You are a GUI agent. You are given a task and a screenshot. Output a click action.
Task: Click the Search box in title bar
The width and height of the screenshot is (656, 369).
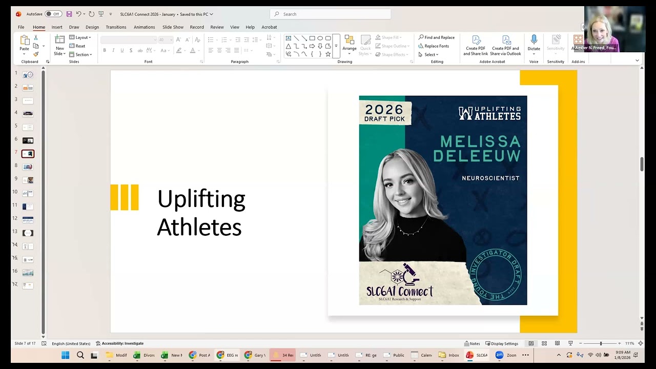[331, 14]
